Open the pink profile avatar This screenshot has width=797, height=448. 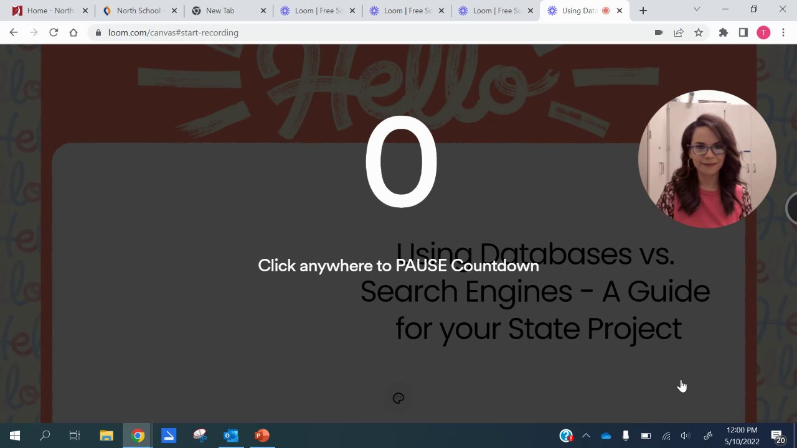click(x=763, y=32)
